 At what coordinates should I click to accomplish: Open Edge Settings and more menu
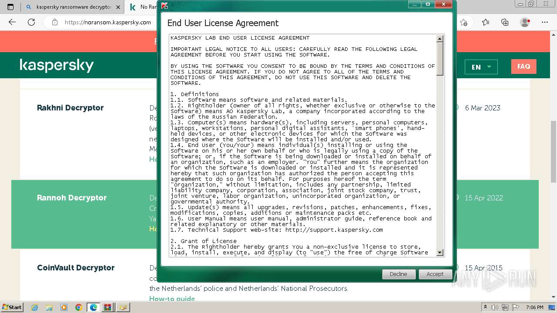pyautogui.click(x=545, y=22)
